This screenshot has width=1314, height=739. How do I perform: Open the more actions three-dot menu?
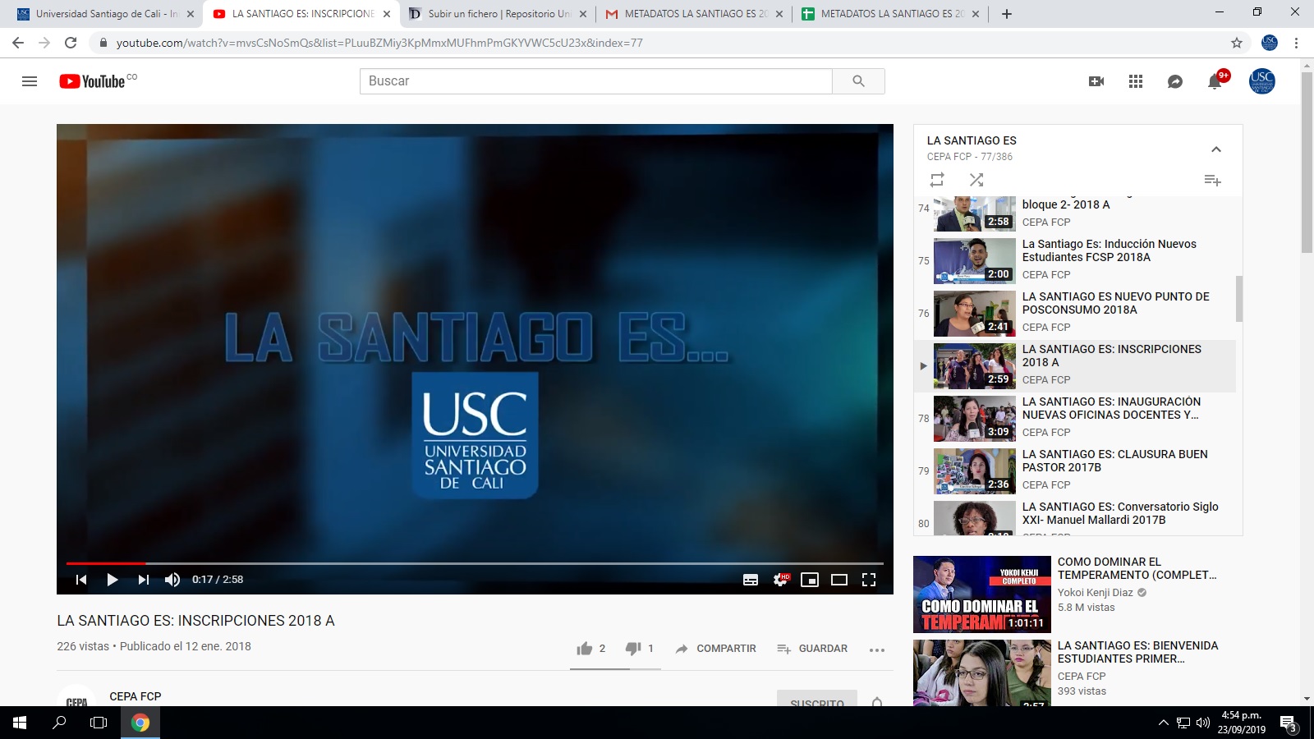[877, 649]
